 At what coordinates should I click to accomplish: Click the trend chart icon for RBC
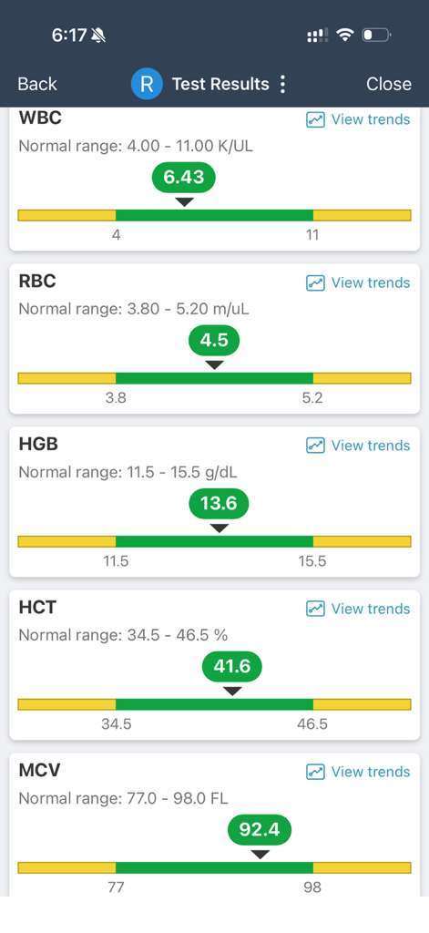pos(315,282)
